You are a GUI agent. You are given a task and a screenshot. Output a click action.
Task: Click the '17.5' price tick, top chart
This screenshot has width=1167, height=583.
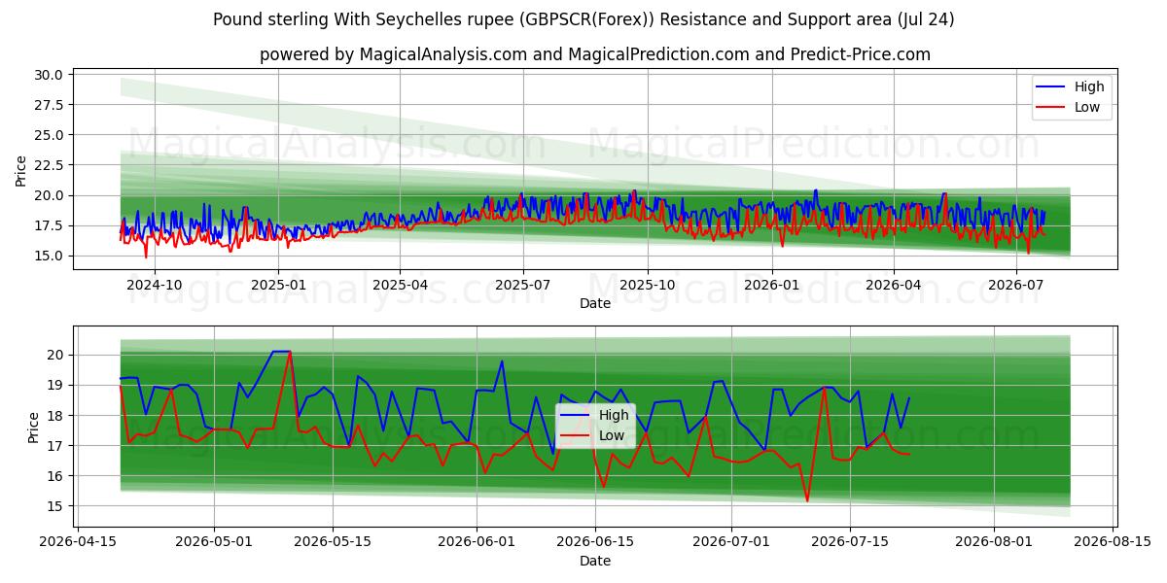point(50,225)
